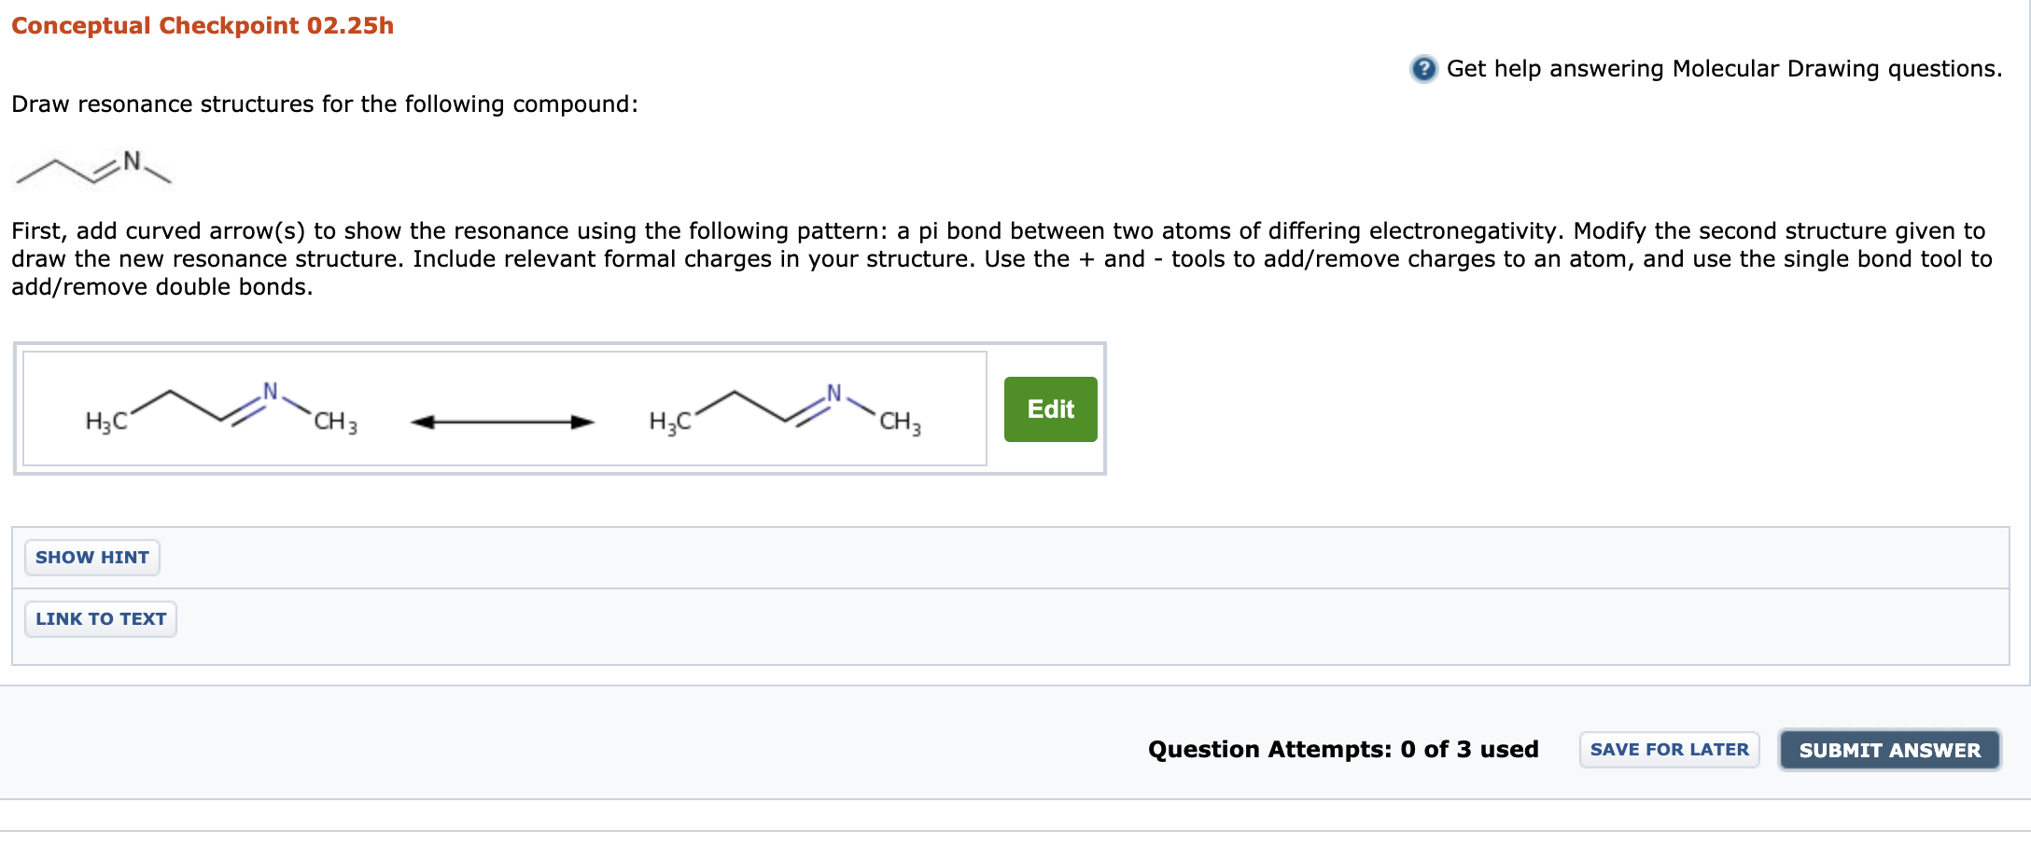Click the C=N double bond in left structure

click(243, 410)
